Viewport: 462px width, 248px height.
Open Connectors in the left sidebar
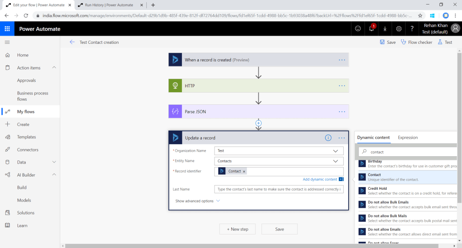pos(28,150)
